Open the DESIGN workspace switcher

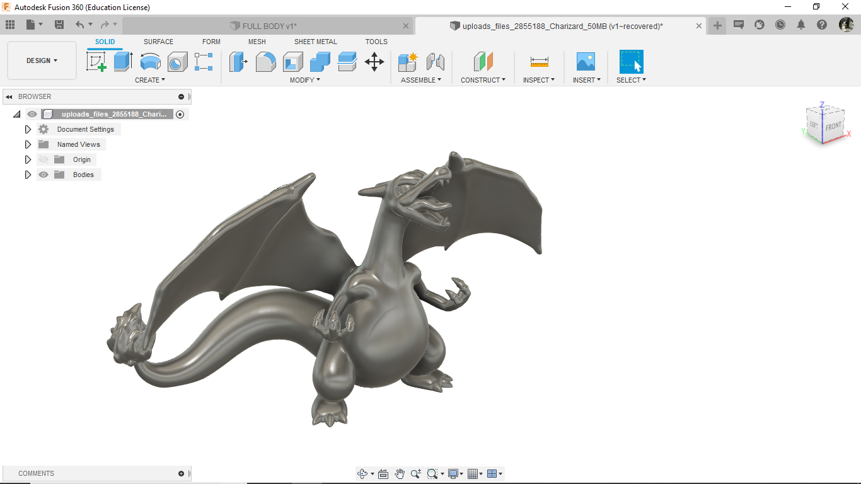coord(42,60)
